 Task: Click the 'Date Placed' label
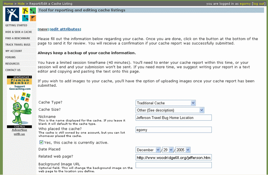coord(49,149)
